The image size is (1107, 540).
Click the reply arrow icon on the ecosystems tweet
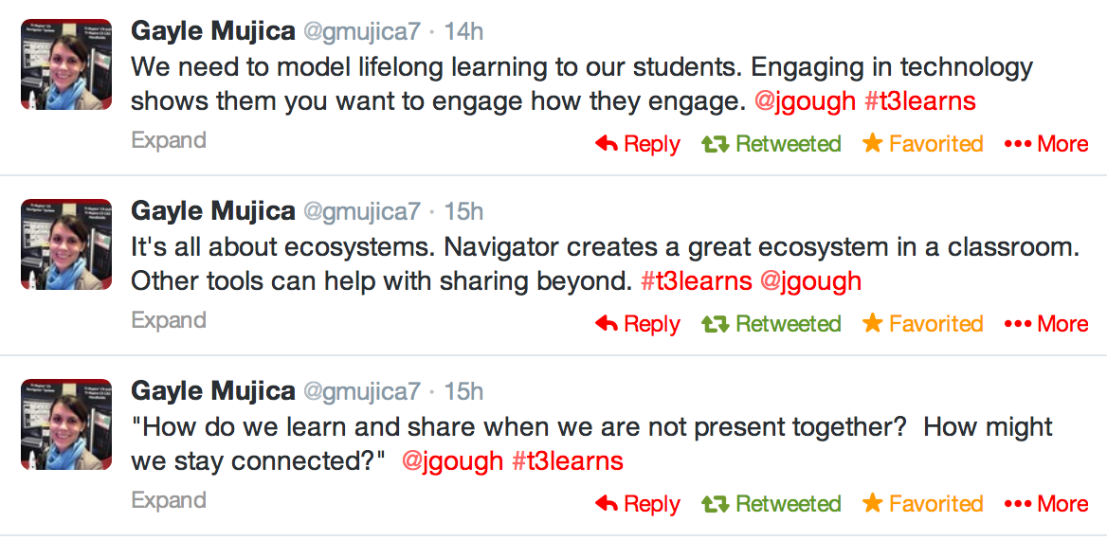click(x=607, y=324)
